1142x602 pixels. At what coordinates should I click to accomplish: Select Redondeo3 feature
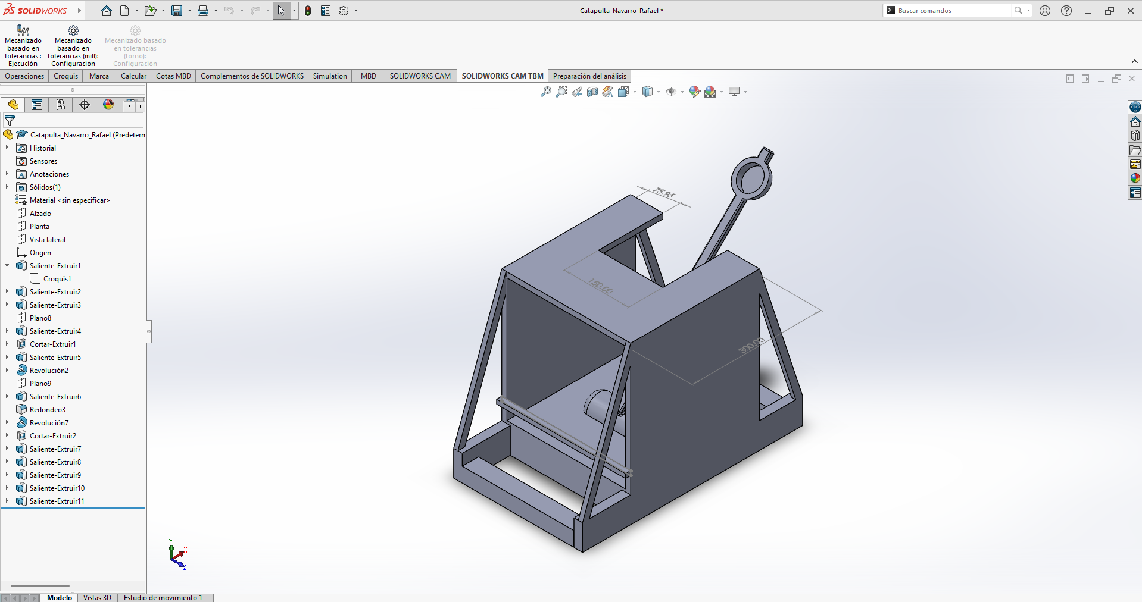click(x=48, y=409)
